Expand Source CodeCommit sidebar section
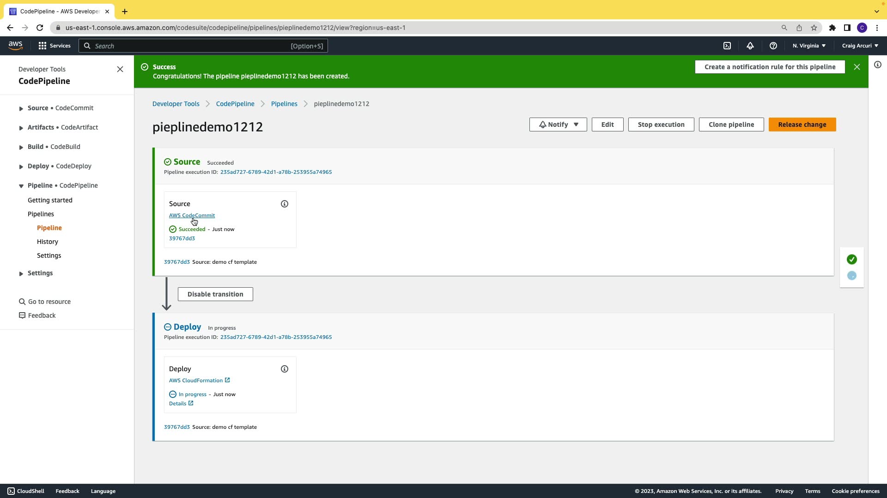The image size is (887, 498). click(21, 108)
